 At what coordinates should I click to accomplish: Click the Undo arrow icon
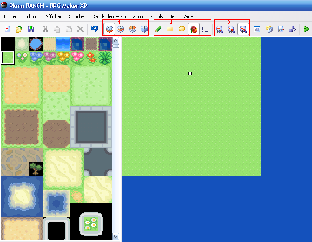[x=95, y=29]
